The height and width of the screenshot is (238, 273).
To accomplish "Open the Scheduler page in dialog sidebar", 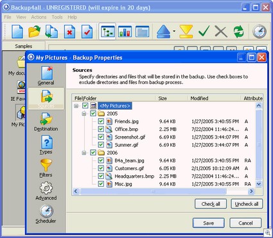I will 46,214.
